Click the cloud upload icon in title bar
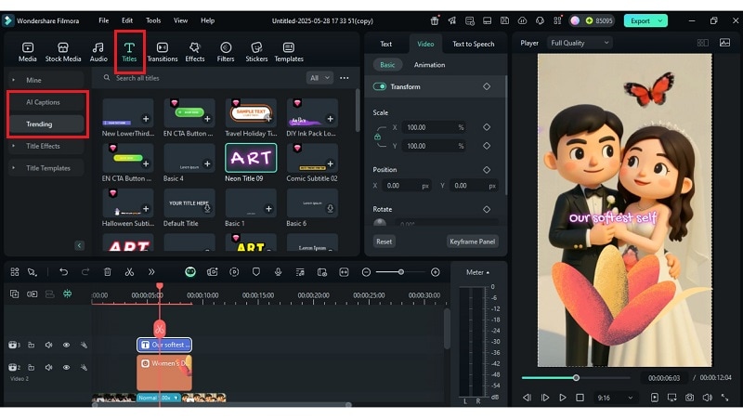 (x=522, y=20)
